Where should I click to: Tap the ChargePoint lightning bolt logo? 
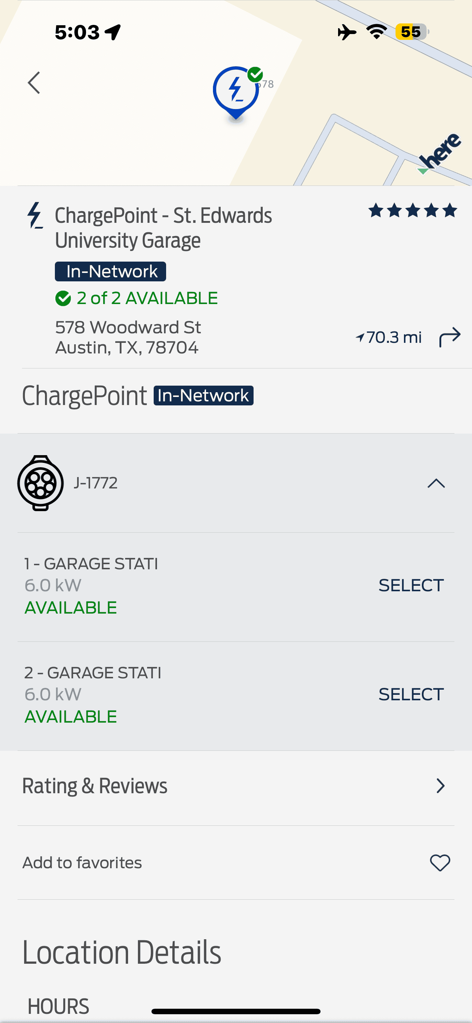pos(35,216)
